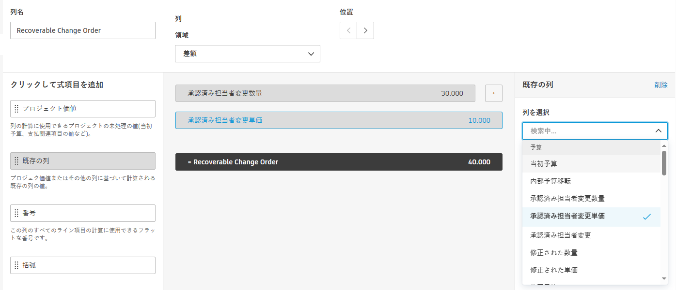Screen dimensions: 676x290
Task: Click the checkmark next to 承認済み担当者変更単価 option
Action: [647, 217]
